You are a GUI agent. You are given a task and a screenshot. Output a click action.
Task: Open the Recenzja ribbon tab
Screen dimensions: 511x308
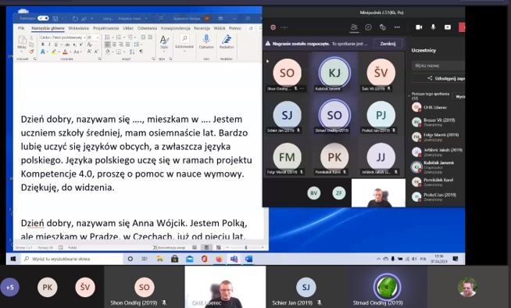click(202, 28)
